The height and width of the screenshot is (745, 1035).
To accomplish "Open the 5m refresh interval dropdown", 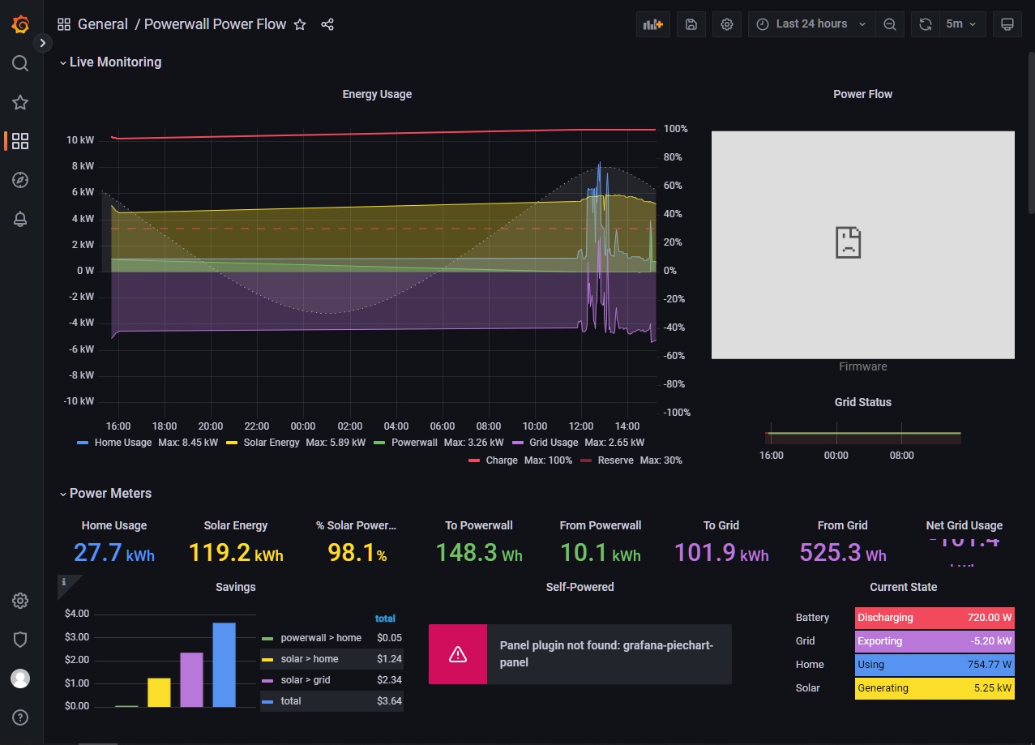I will 961,24.
